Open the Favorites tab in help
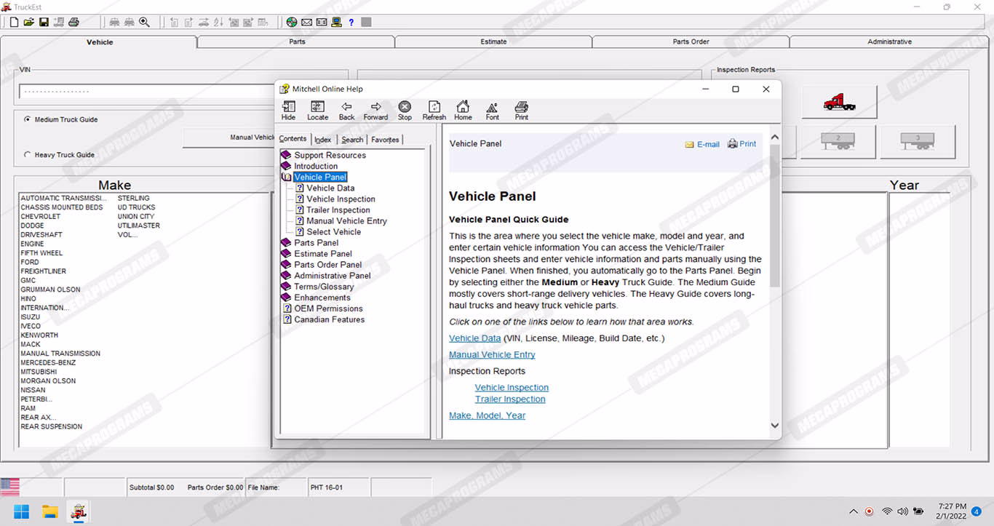The image size is (994, 526). 385,140
